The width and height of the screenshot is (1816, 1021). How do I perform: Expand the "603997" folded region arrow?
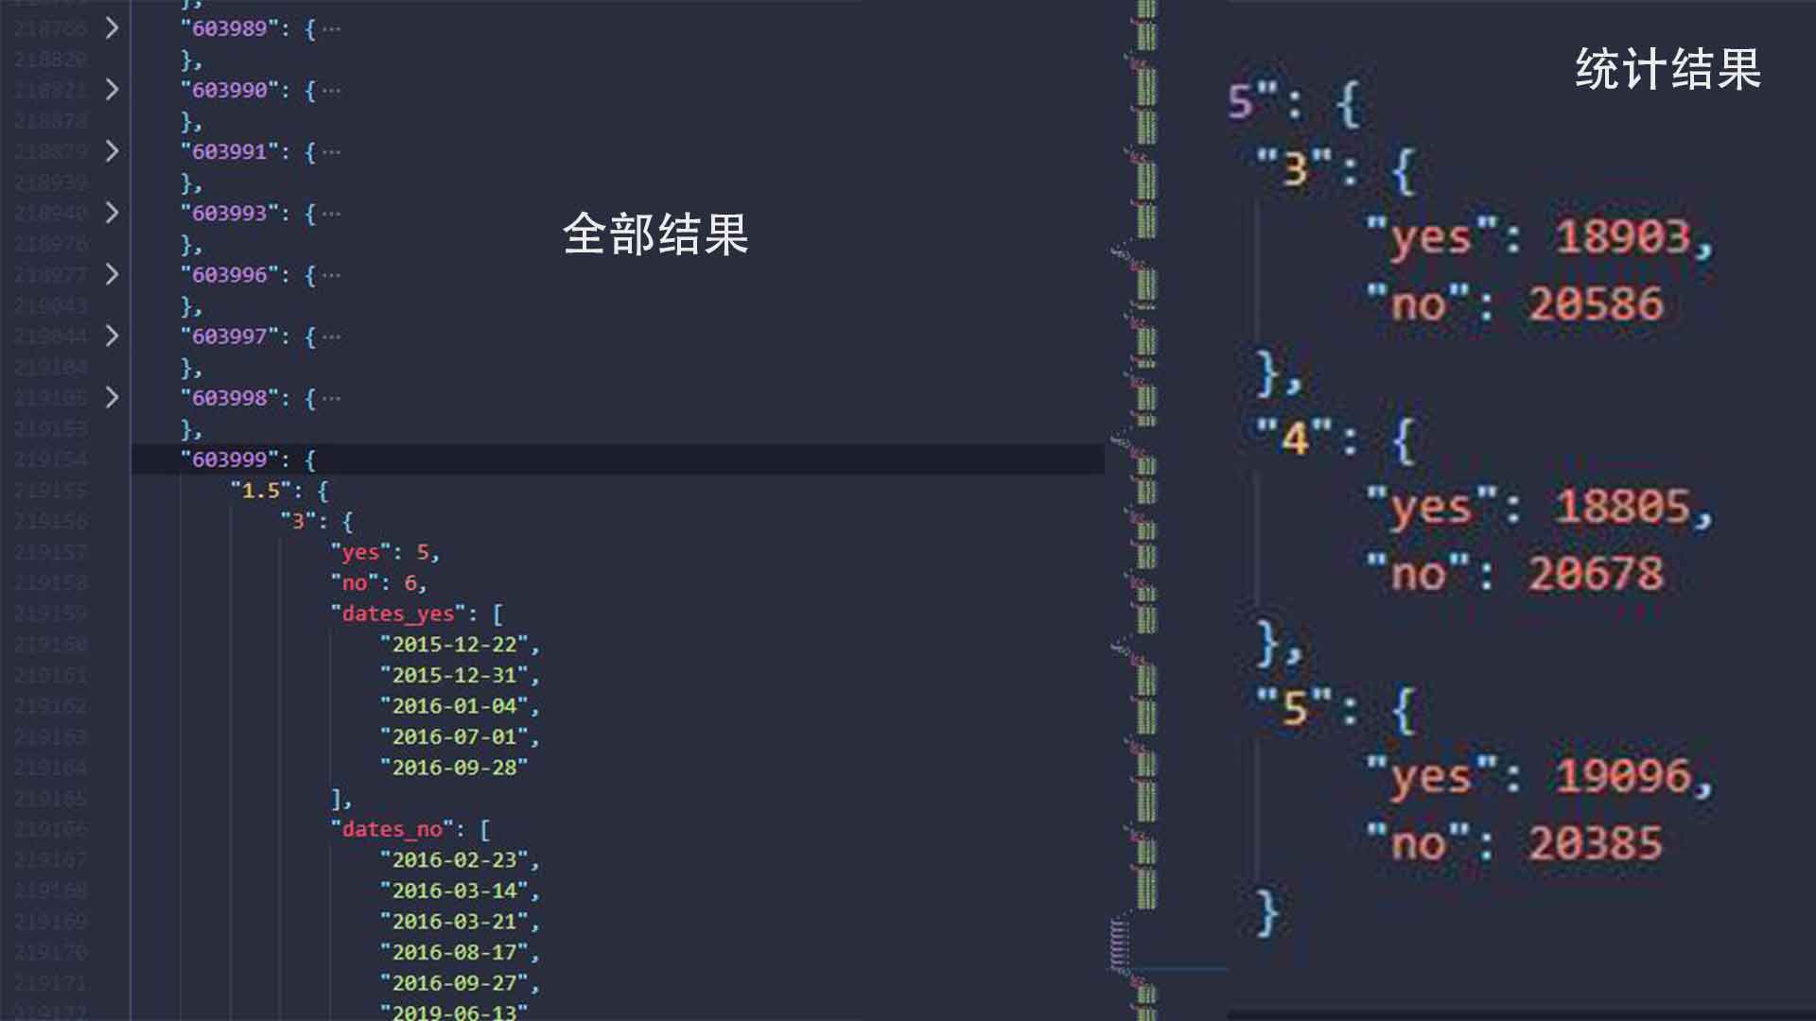[112, 336]
